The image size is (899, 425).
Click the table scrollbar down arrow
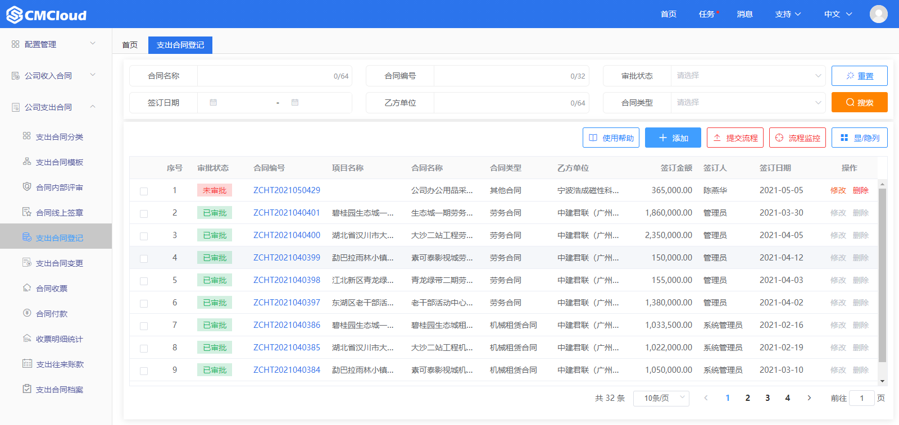[x=882, y=381]
